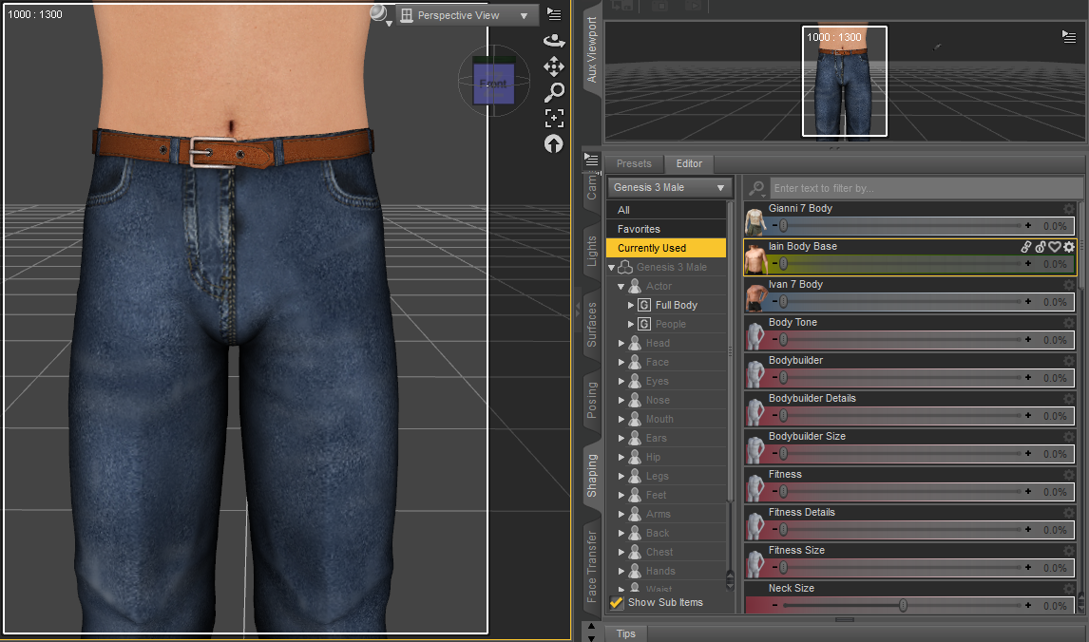This screenshot has height=642, width=1089.
Task: Open Body Tone settings gear
Action: (1069, 323)
